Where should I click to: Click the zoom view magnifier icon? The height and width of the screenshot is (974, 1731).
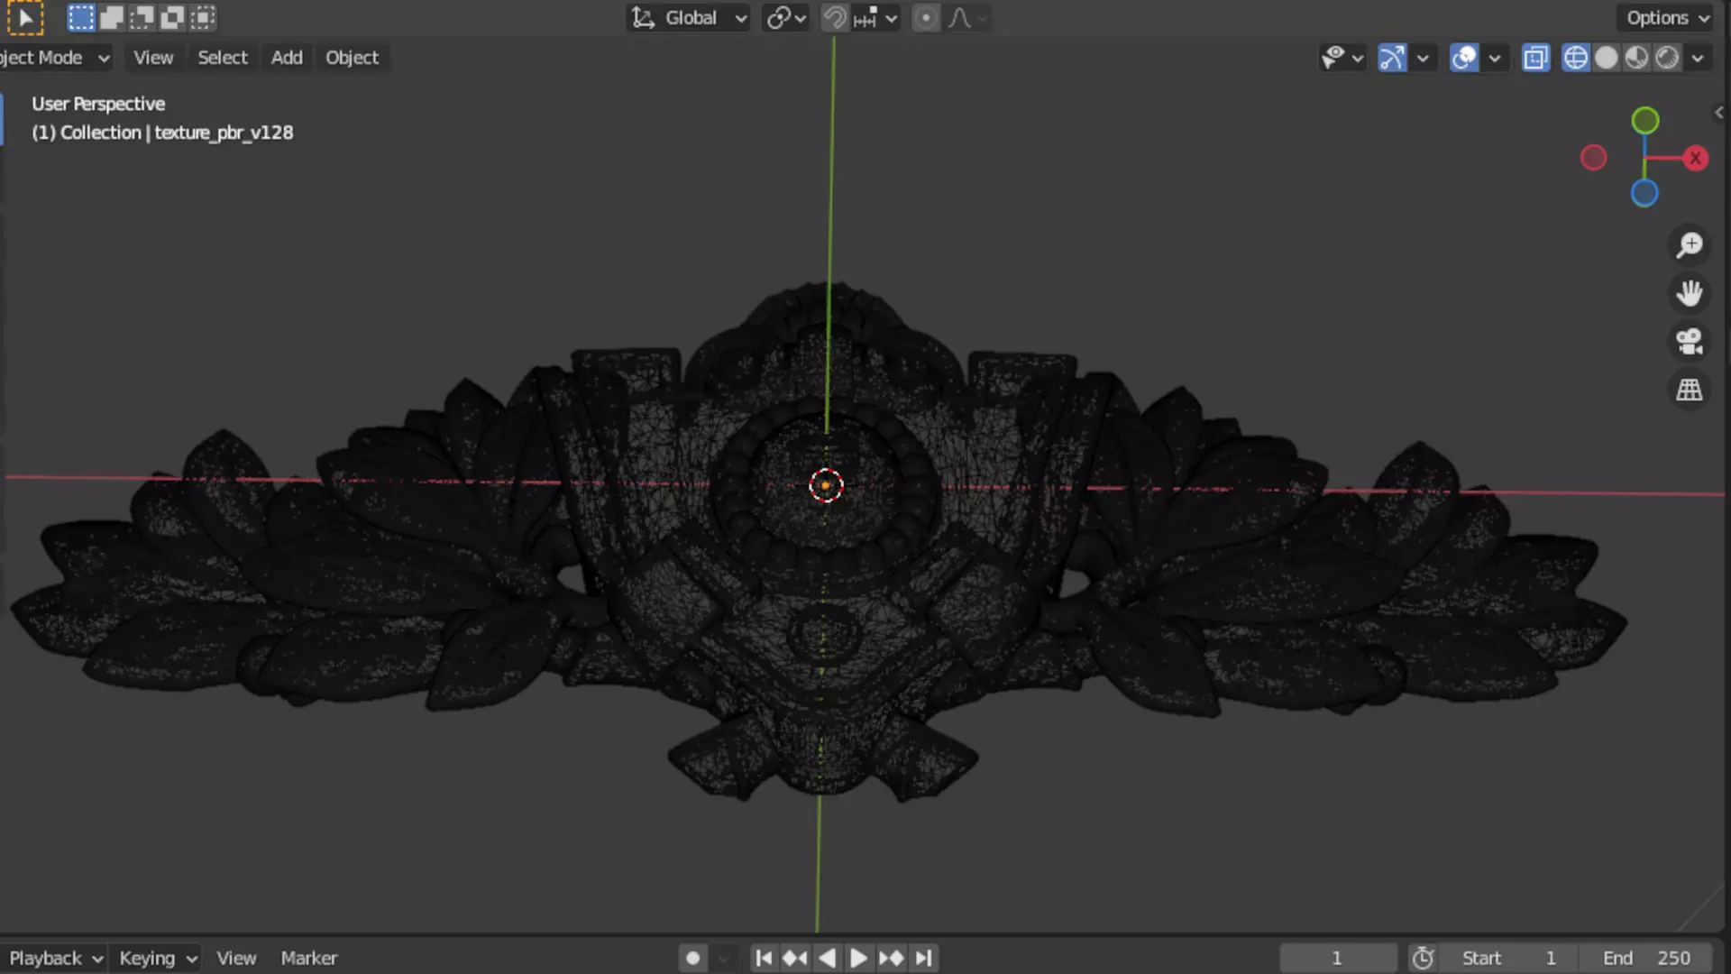click(x=1689, y=245)
